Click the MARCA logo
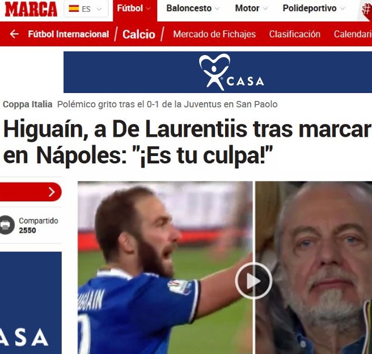 click(x=31, y=9)
